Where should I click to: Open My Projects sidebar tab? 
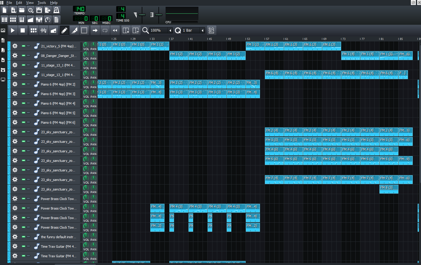pos(3,41)
